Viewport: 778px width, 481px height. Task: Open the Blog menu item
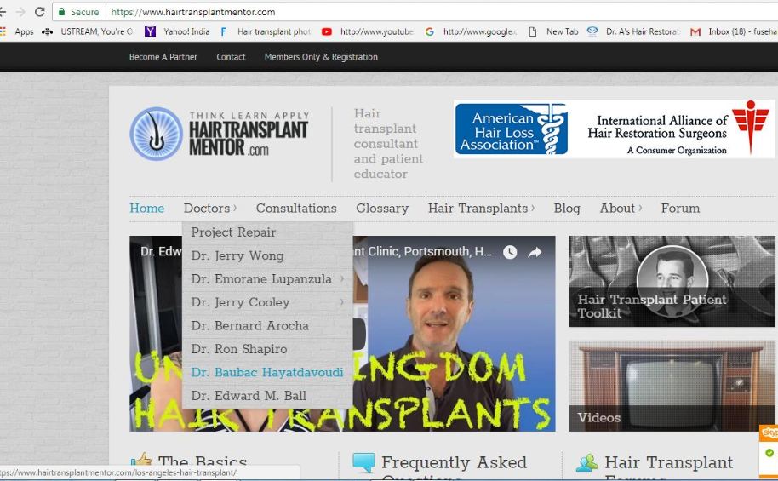[x=567, y=209]
